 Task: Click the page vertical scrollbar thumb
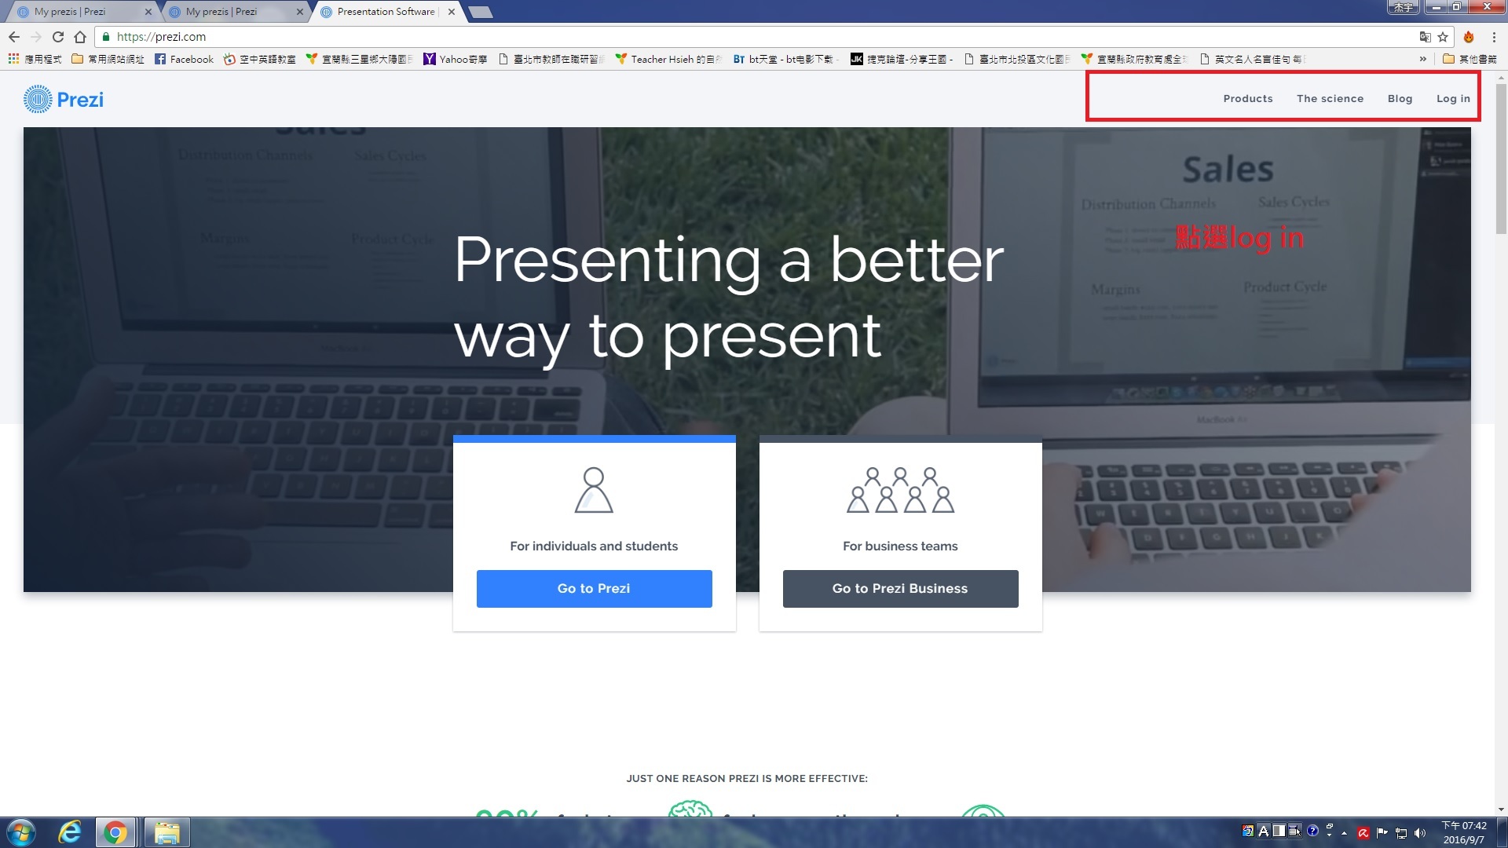pos(1501,159)
